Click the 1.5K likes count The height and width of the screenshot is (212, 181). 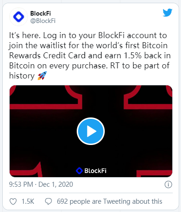coord(28,201)
